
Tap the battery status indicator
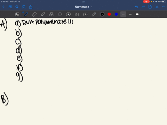tap(164, 1)
